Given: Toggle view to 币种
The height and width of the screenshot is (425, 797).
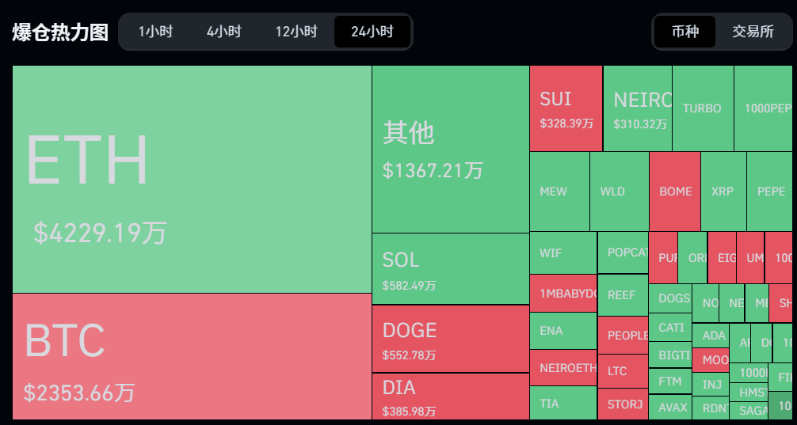Looking at the screenshot, I should point(685,32).
